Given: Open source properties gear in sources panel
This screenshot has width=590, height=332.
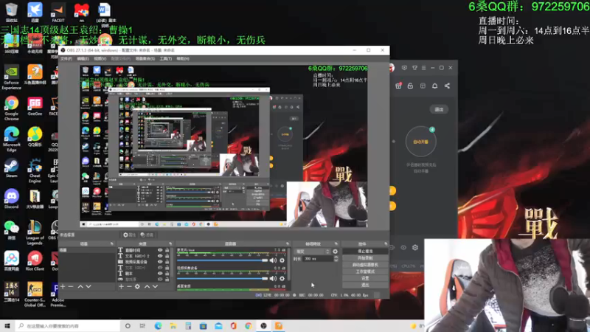Looking at the screenshot, I should tap(137, 286).
